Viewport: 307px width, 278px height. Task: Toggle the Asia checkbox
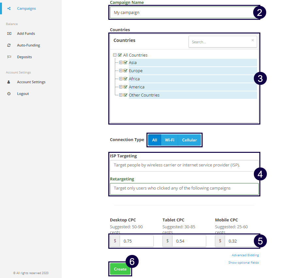125,62
